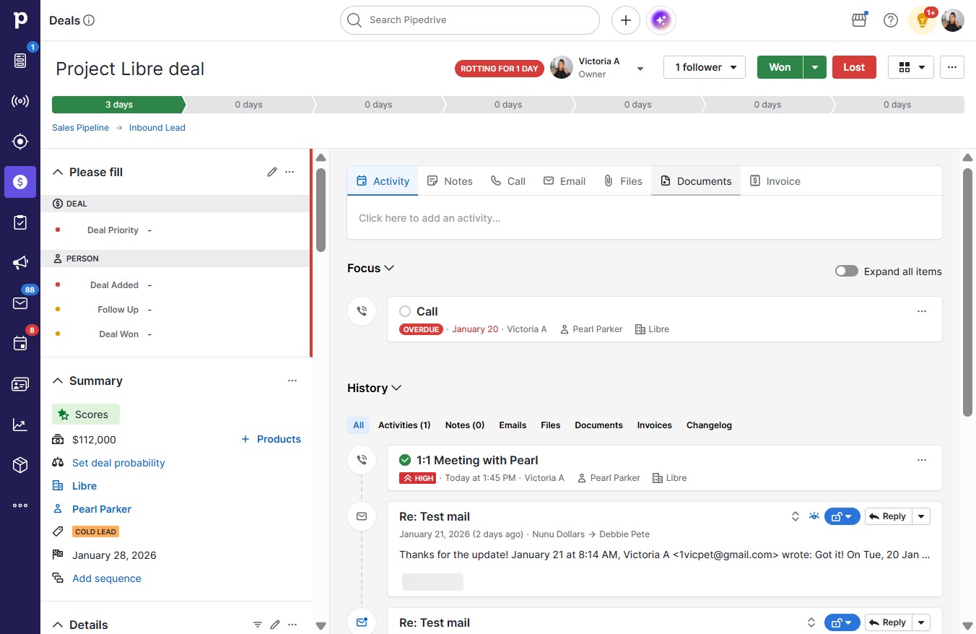
Task: Open the Pipedrive logo home
Action: pyautogui.click(x=20, y=20)
